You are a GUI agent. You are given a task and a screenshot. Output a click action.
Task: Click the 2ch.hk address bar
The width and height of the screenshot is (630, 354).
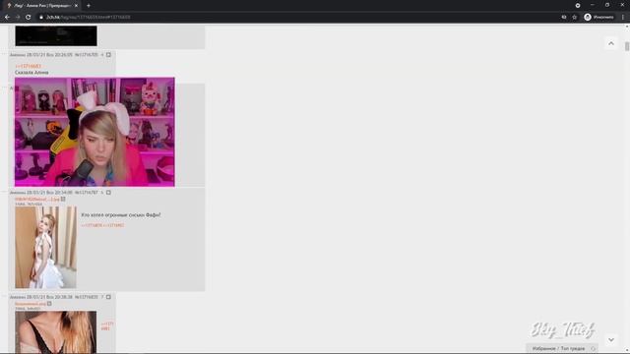click(297, 18)
